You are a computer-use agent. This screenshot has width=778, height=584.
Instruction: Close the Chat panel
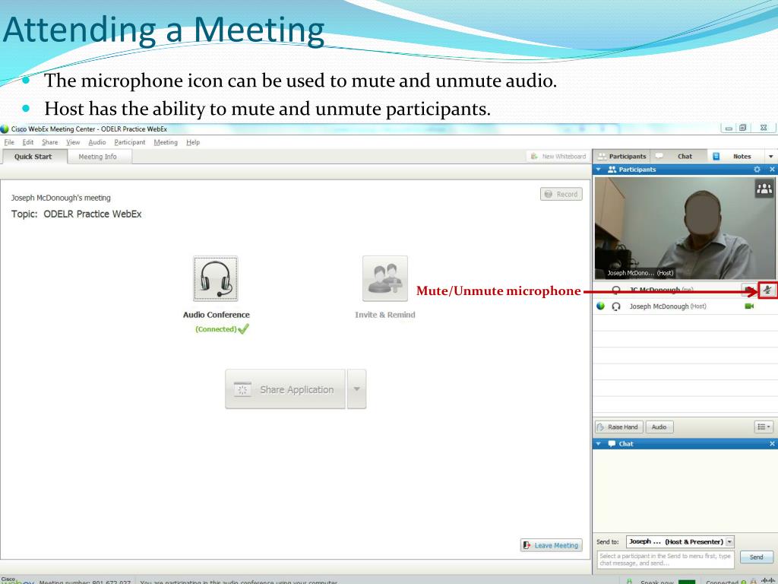pos(772,444)
